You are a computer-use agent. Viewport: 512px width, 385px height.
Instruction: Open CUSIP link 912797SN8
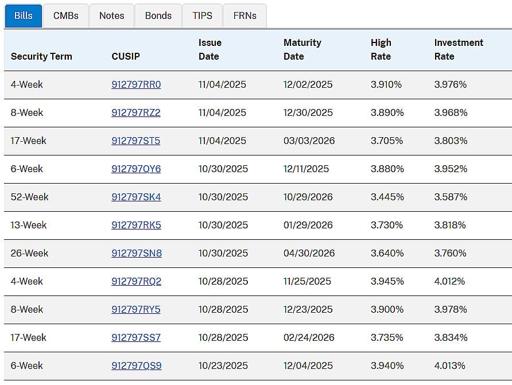click(x=136, y=253)
